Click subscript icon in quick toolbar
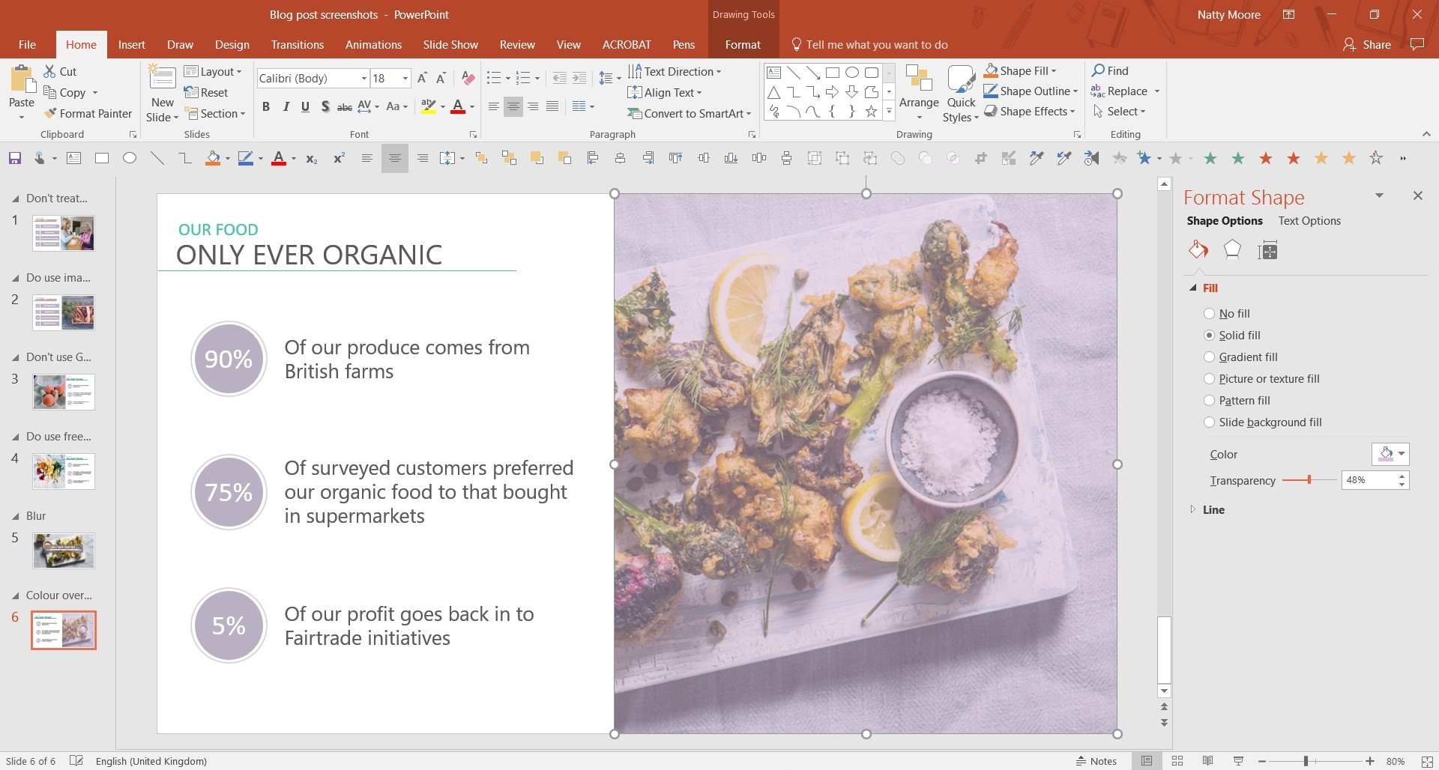Image resolution: width=1439 pixels, height=770 pixels. tap(312, 158)
